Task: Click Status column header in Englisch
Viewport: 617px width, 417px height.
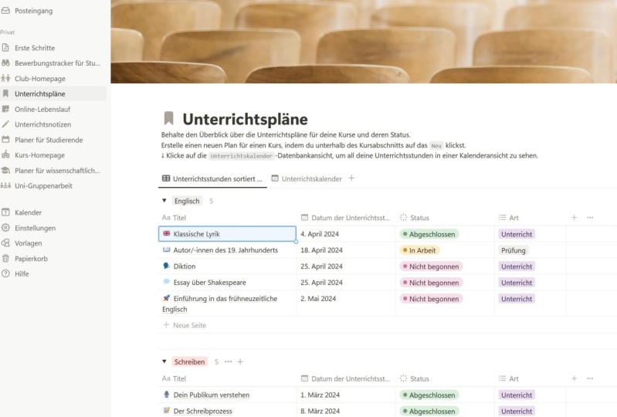Action: coord(445,218)
